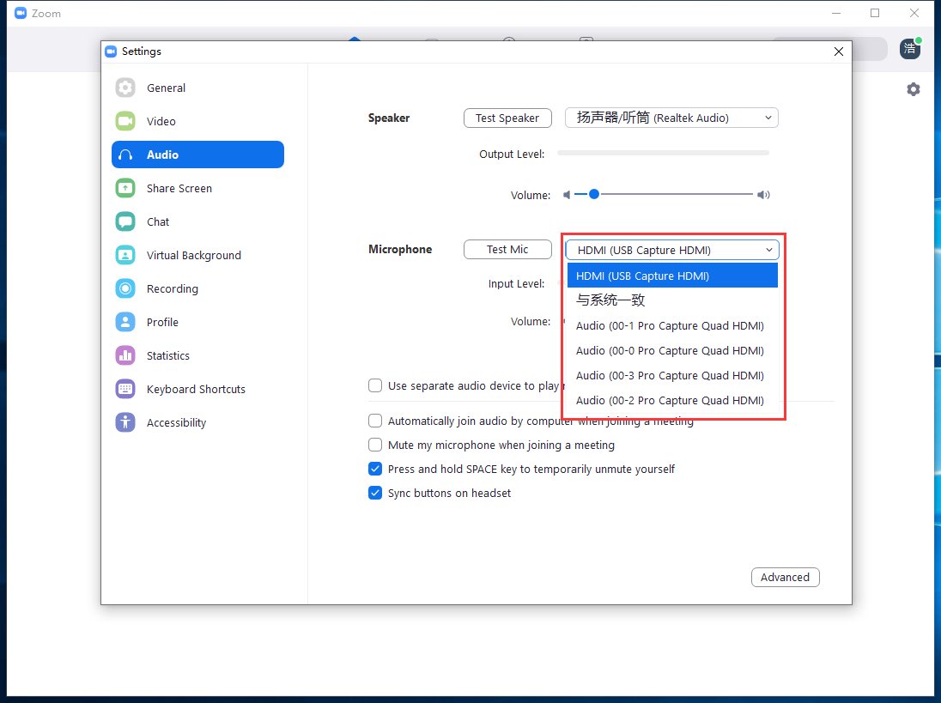Click the Zoom app icon in main title bar
Screen dimensions: 941x703
pyautogui.click(x=21, y=13)
